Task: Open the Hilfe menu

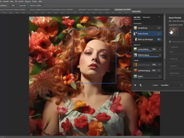Action: pyautogui.click(x=40, y=1)
